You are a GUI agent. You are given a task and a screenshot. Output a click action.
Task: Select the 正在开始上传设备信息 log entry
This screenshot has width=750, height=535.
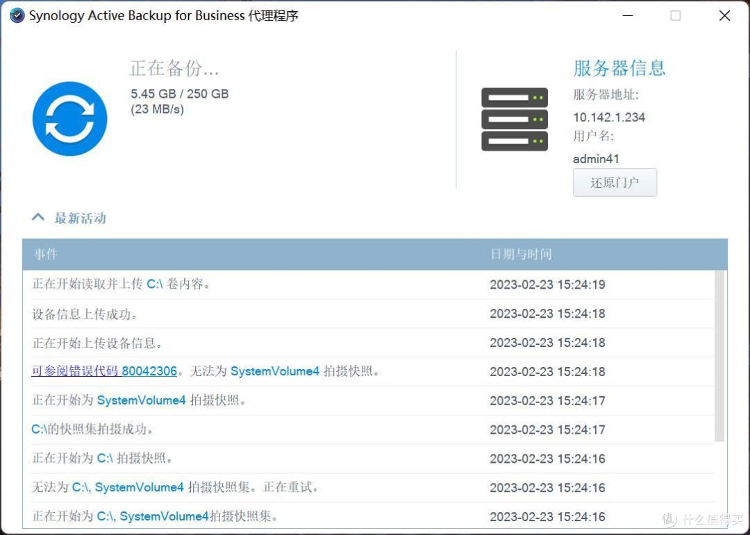point(368,343)
